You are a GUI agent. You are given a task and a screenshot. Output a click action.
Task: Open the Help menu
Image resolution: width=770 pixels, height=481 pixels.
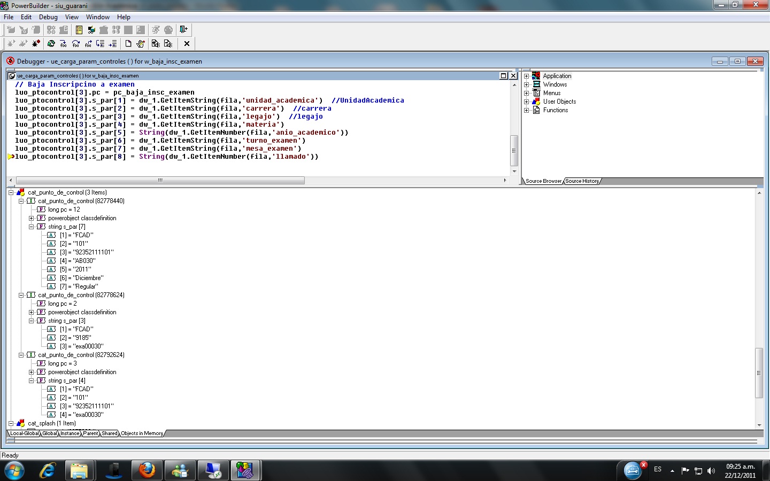coord(124,17)
